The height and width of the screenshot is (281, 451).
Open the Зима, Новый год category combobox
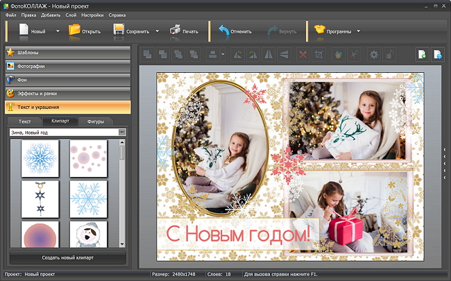pyautogui.click(x=68, y=133)
